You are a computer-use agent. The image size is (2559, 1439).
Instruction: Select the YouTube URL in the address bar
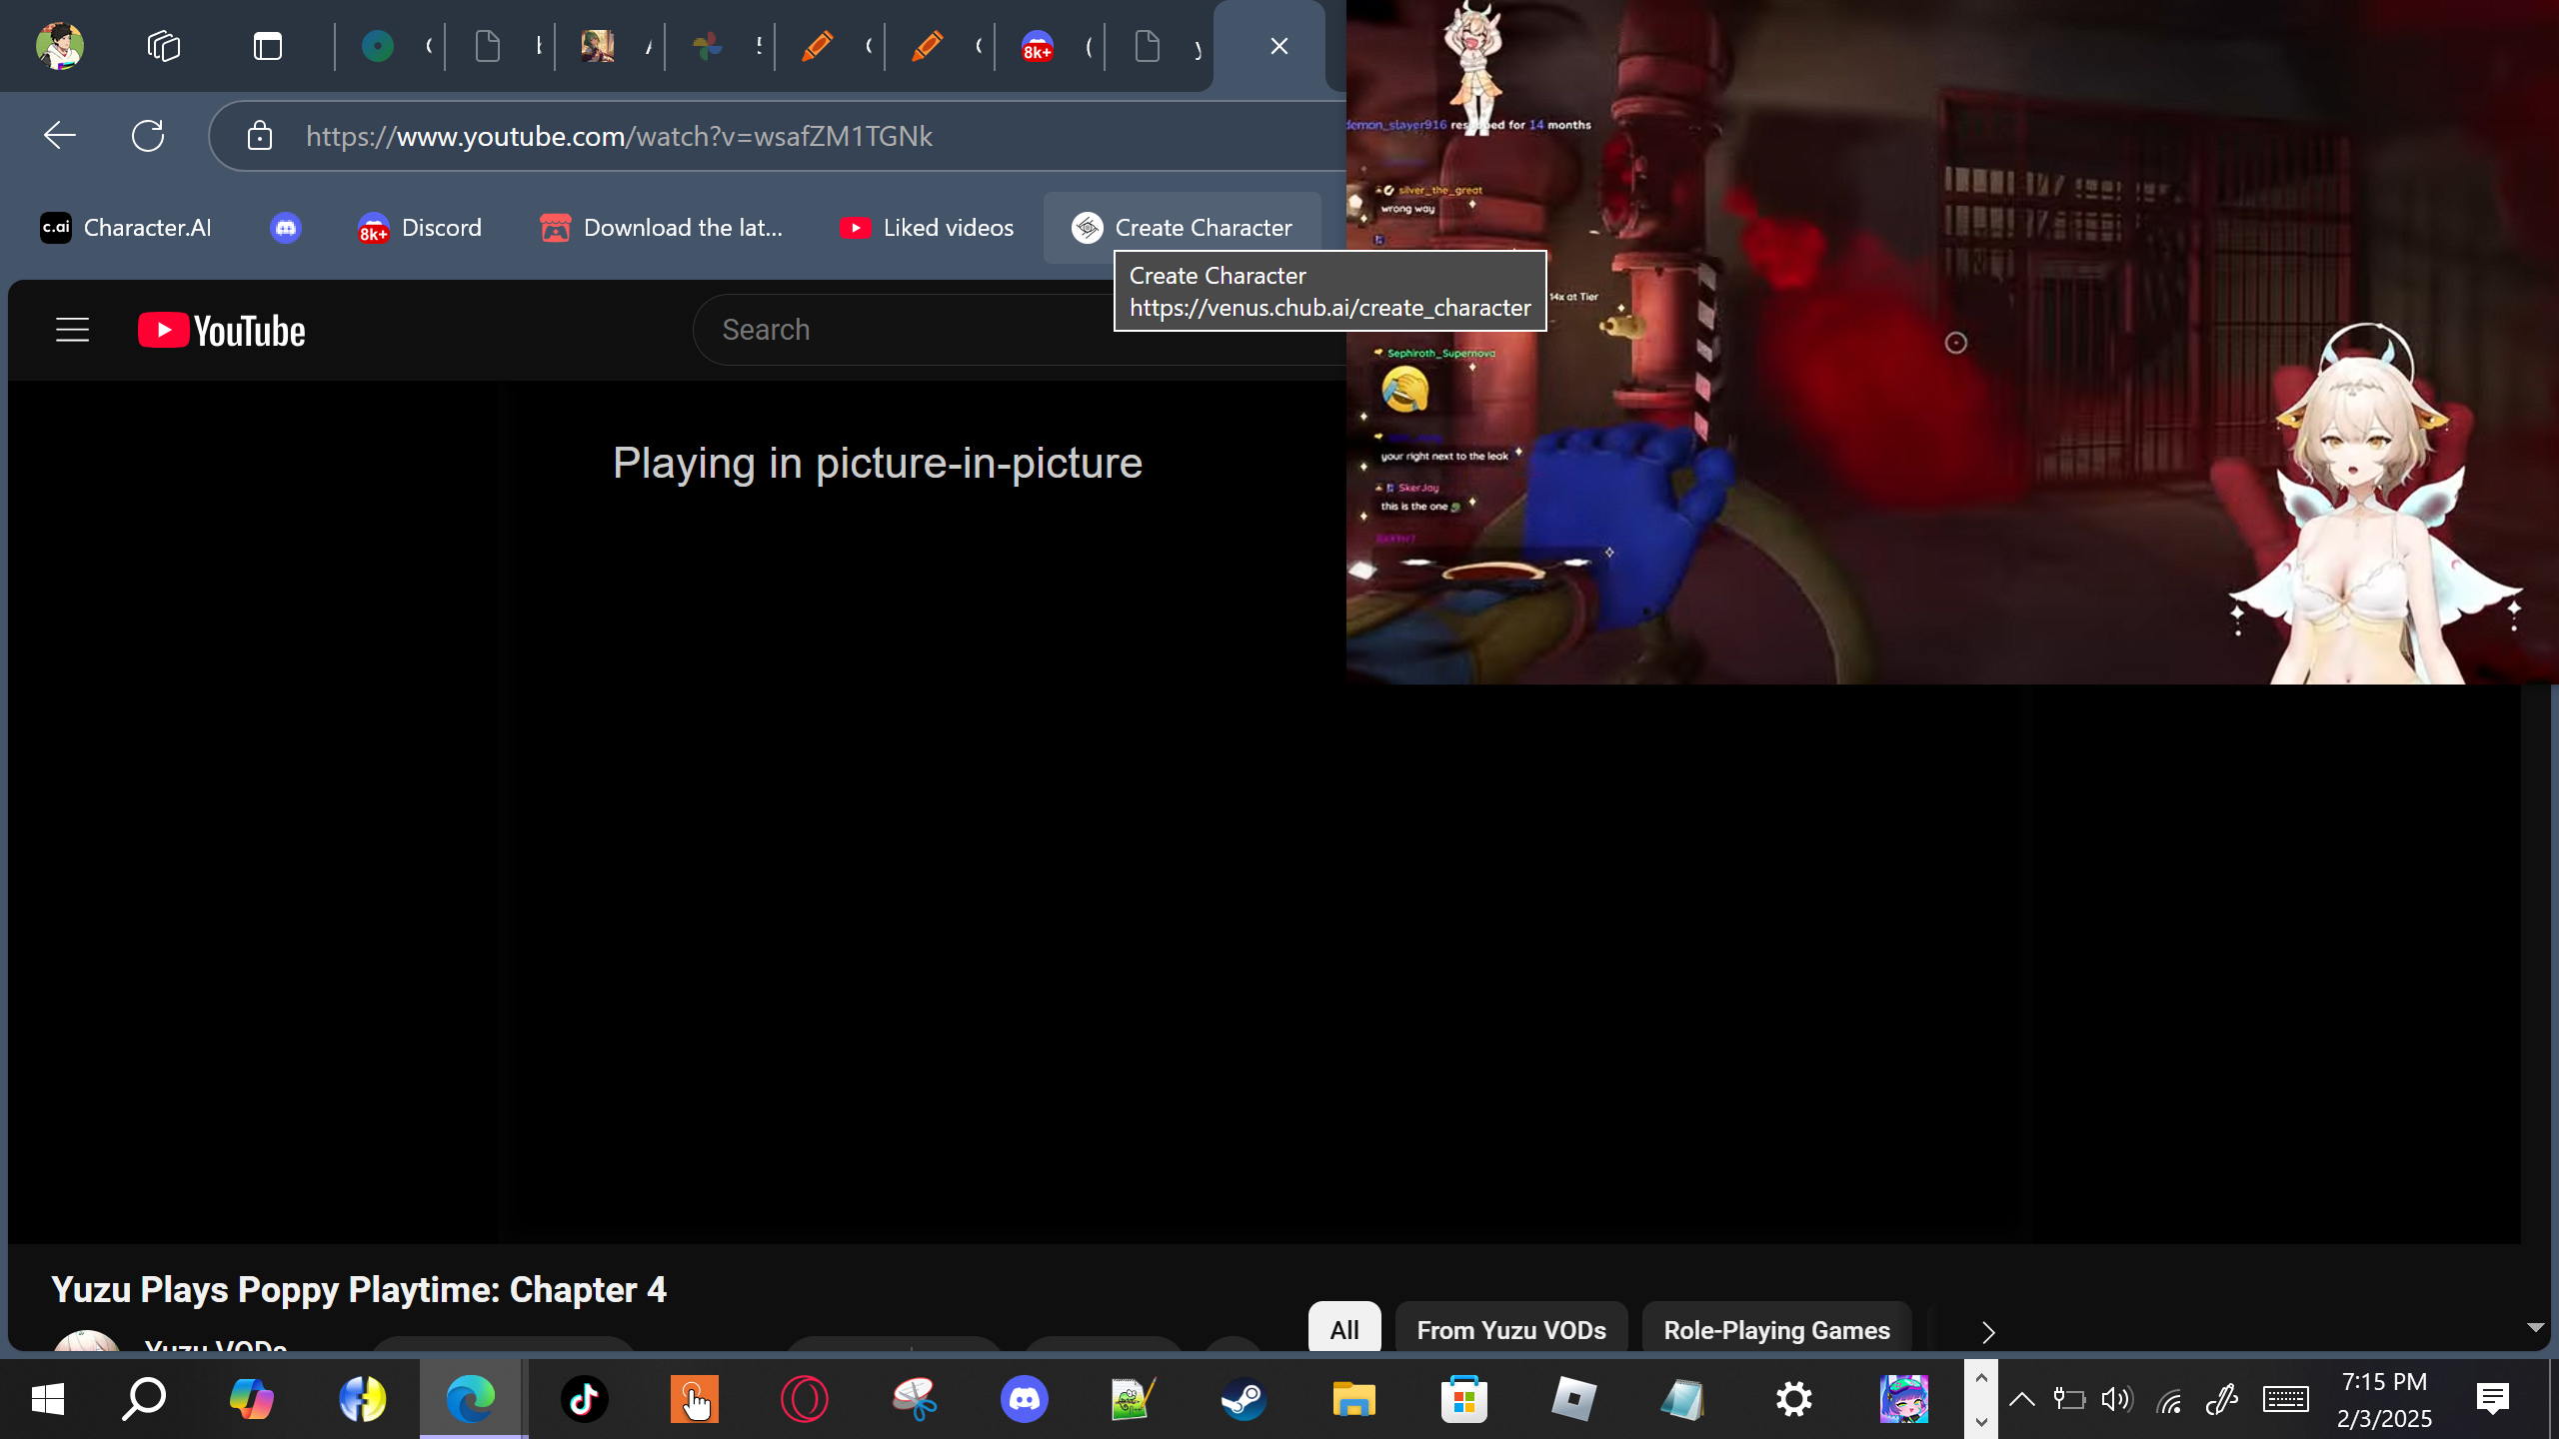[620, 136]
